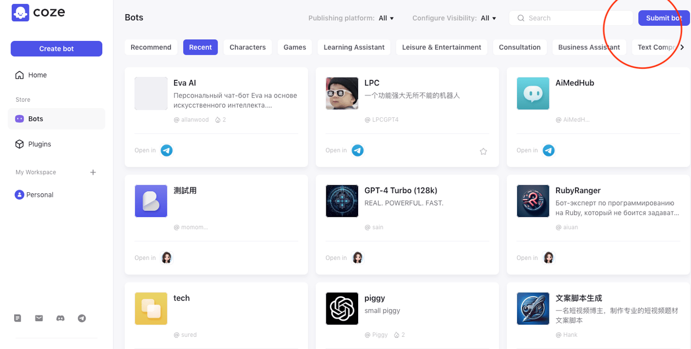Click the @ allanwood author name

pyautogui.click(x=191, y=120)
